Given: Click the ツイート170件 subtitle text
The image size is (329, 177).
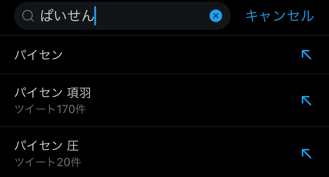Looking at the screenshot, I should click(50, 109).
